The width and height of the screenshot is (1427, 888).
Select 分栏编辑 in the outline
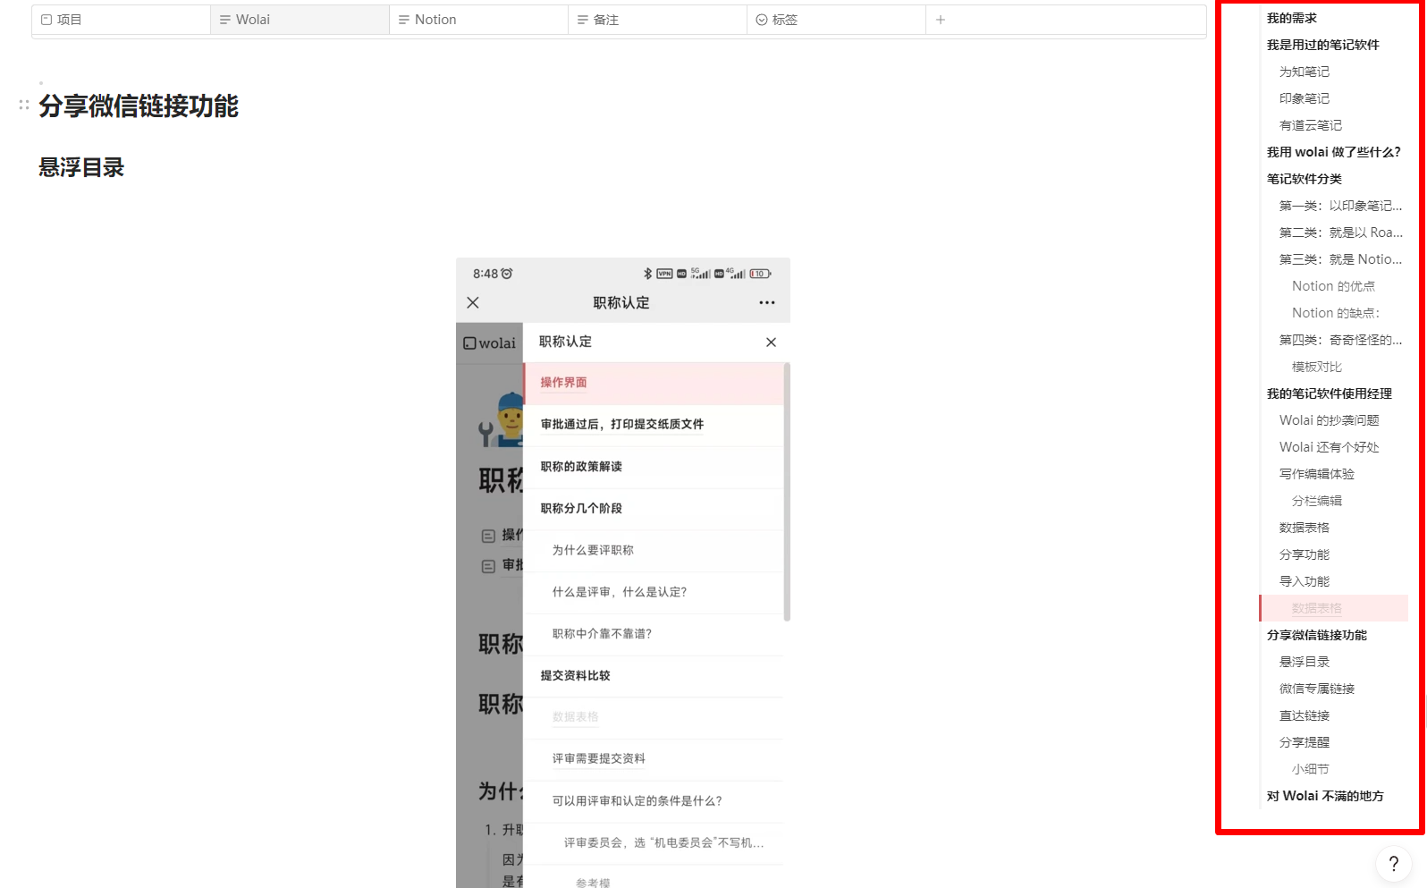click(x=1316, y=501)
